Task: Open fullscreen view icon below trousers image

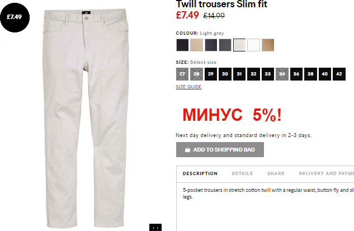Action: (155, 228)
